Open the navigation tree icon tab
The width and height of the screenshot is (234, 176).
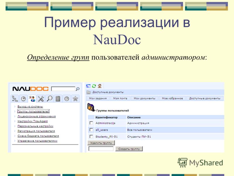(15, 99)
